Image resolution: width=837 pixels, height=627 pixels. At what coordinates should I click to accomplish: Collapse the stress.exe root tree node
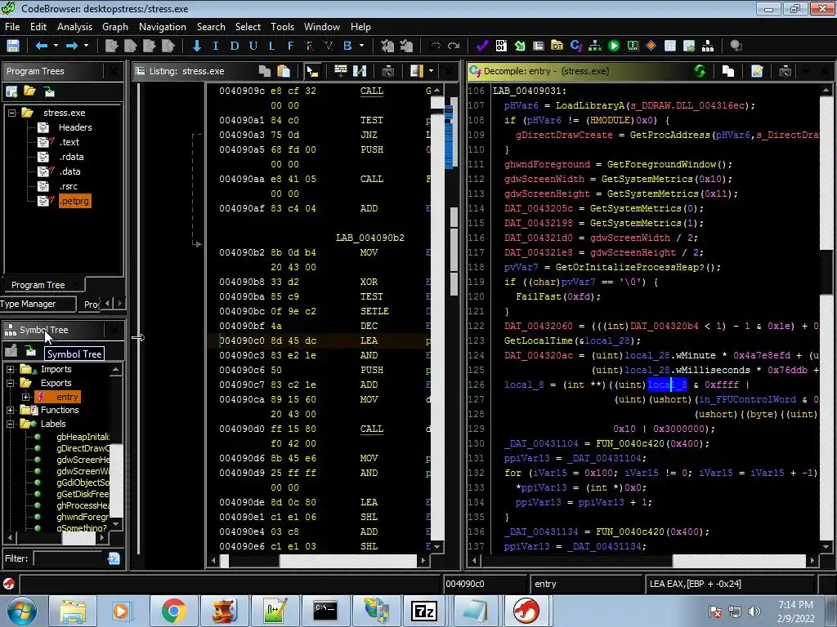coord(11,113)
